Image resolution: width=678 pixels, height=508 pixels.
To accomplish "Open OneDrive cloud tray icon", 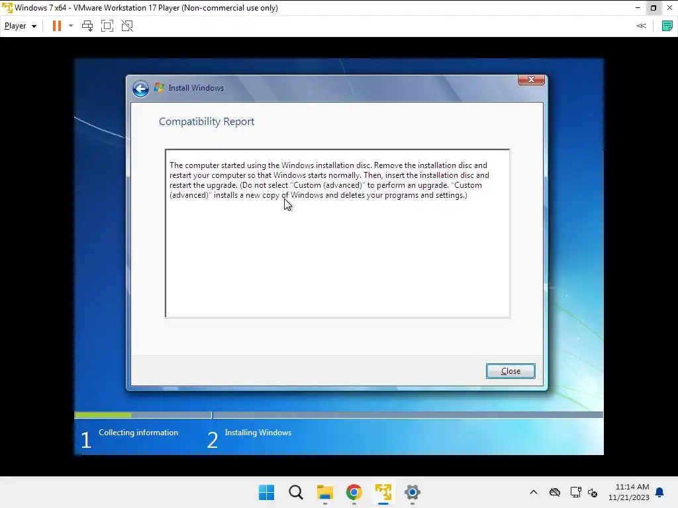I will [555, 492].
